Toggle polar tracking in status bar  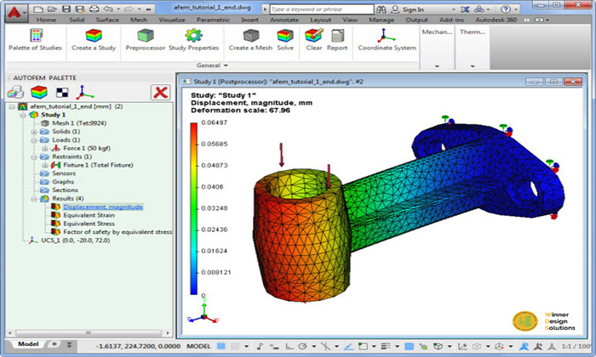(x=302, y=346)
